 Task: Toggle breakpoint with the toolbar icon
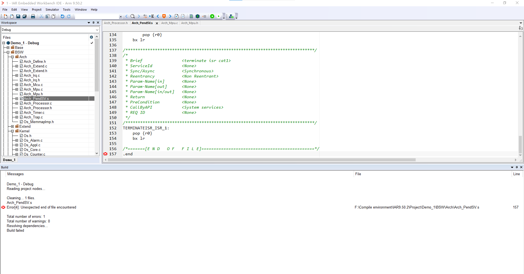pyautogui.click(x=204, y=16)
